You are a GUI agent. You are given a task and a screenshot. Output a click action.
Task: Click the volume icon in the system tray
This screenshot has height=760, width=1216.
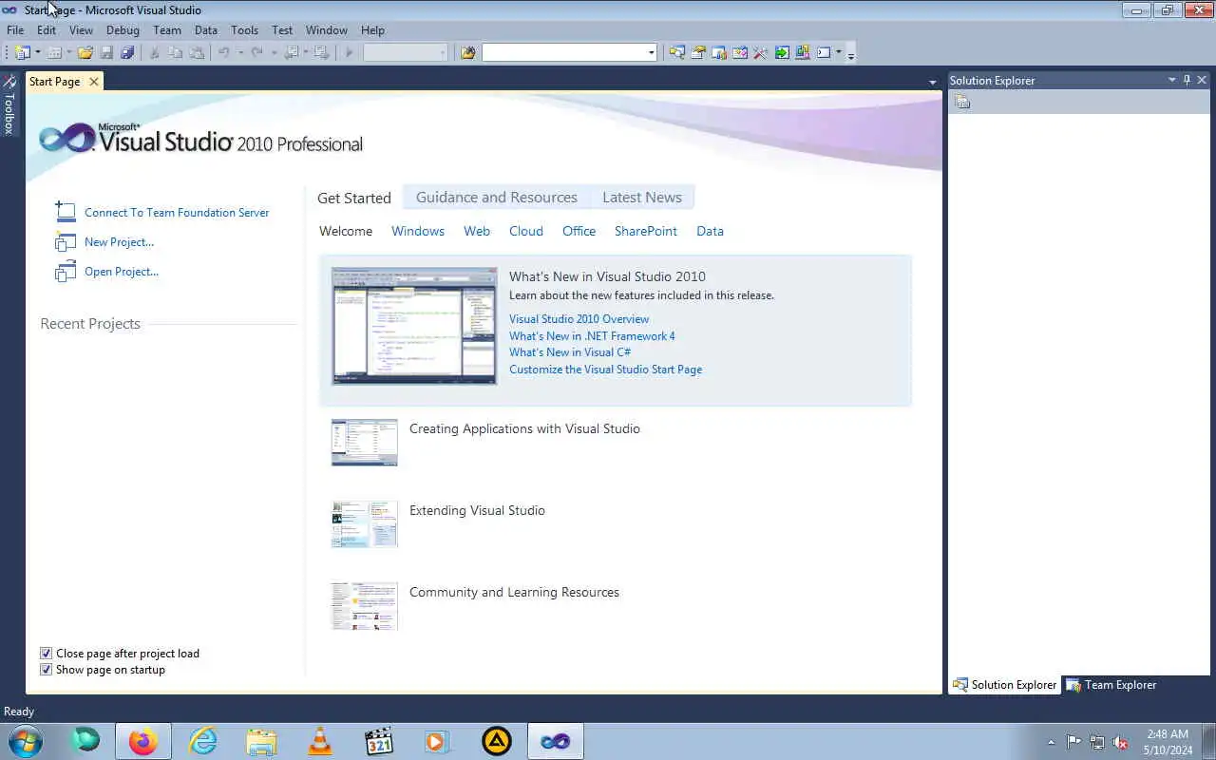(1120, 742)
